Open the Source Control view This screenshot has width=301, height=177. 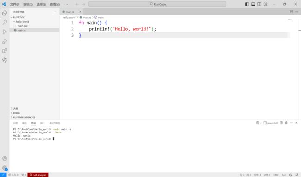(5, 32)
